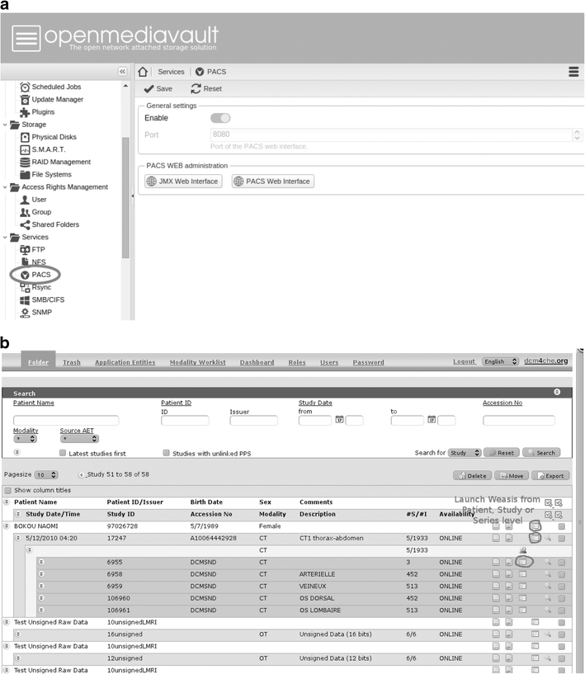585x674 pixels.
Task: Open Plugins in sidebar
Action: pyautogui.click(x=37, y=111)
